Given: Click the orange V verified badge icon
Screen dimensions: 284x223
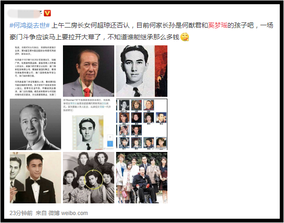Looking at the screenshot, I should click(x=47, y=13).
